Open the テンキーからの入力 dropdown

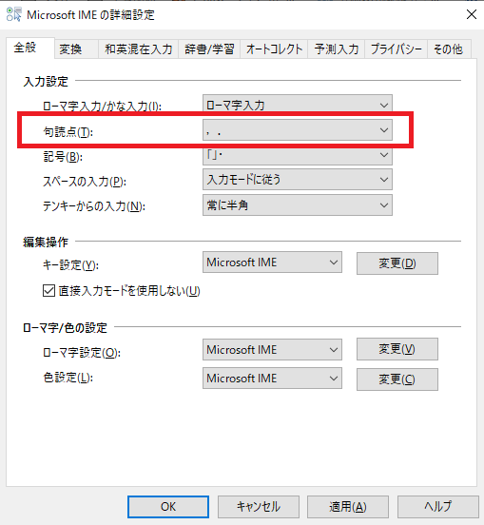coord(298,204)
